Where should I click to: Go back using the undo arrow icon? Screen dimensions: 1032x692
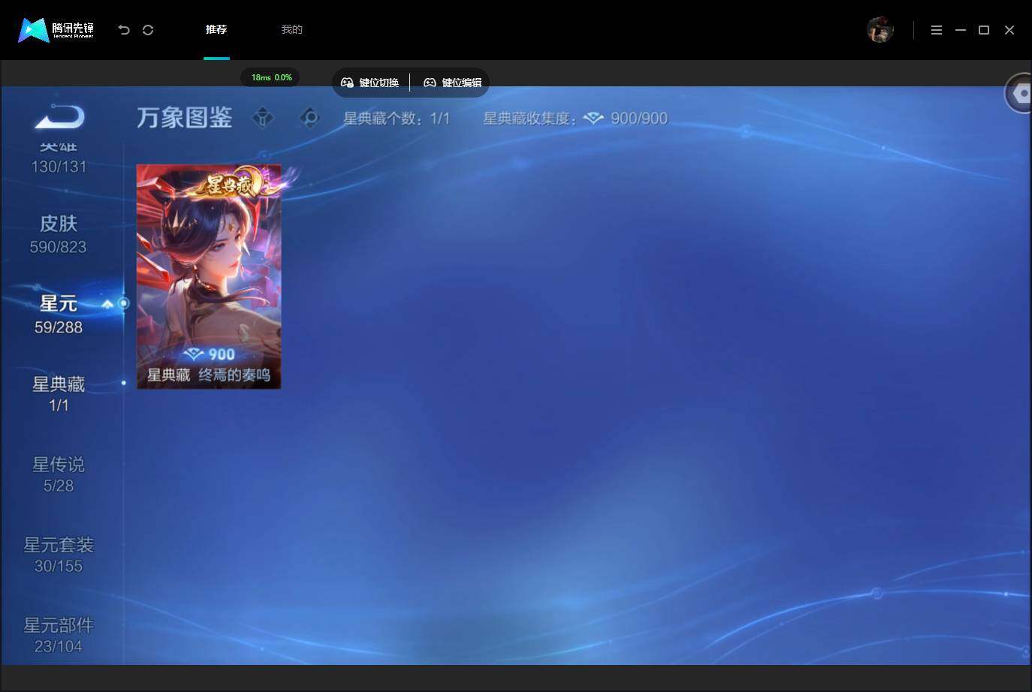(x=124, y=30)
